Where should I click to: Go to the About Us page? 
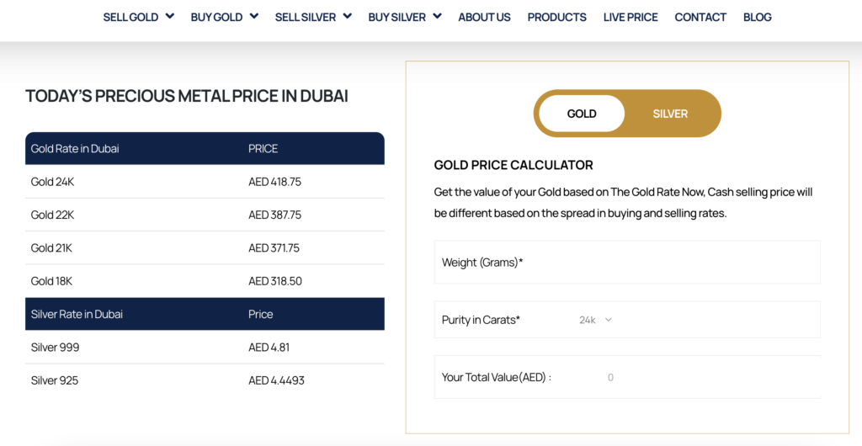click(484, 17)
